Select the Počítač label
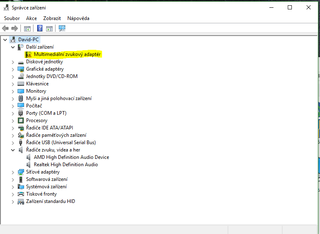 pyautogui.click(x=34, y=106)
